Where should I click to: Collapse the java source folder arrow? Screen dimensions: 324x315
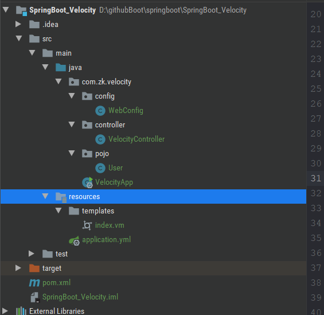click(45, 67)
